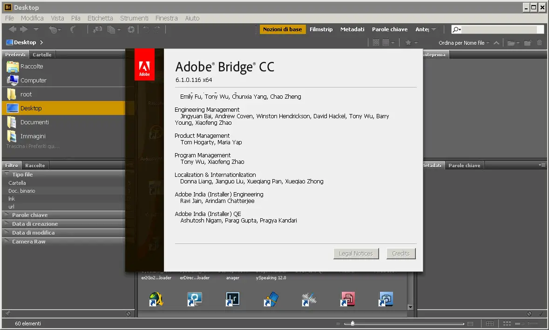Rotate 90° counterclockwise icon
The image size is (549, 330).
[x=146, y=30]
